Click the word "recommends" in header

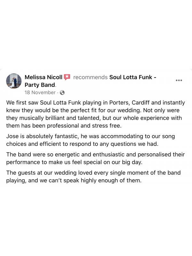[91, 77]
